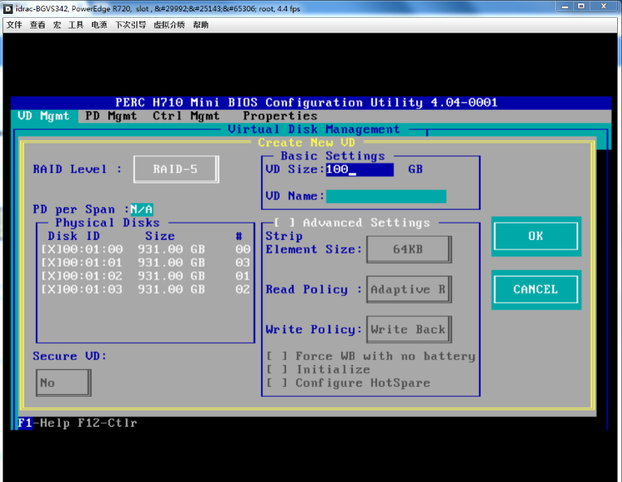Open the 文件 menu
The width and height of the screenshot is (622, 482).
click(x=15, y=25)
